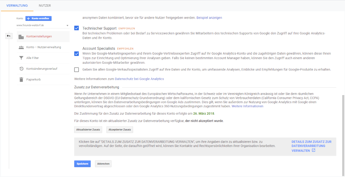This screenshot has height=177, width=345.
Task: Enable Google-Verkaufsspezialisten access checkbox
Action: point(76,69)
